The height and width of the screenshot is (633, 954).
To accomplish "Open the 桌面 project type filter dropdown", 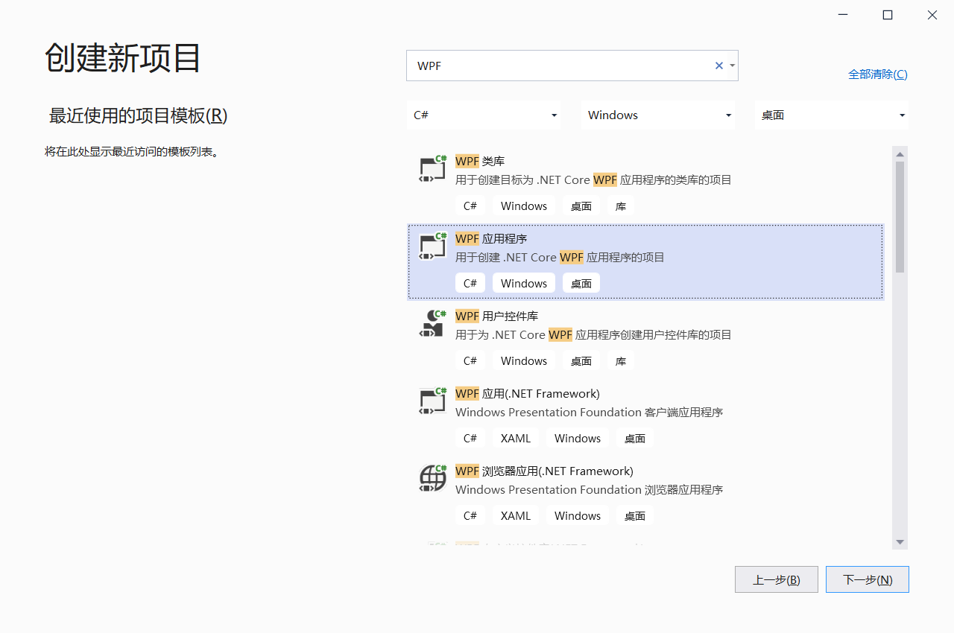I will tap(832, 115).
